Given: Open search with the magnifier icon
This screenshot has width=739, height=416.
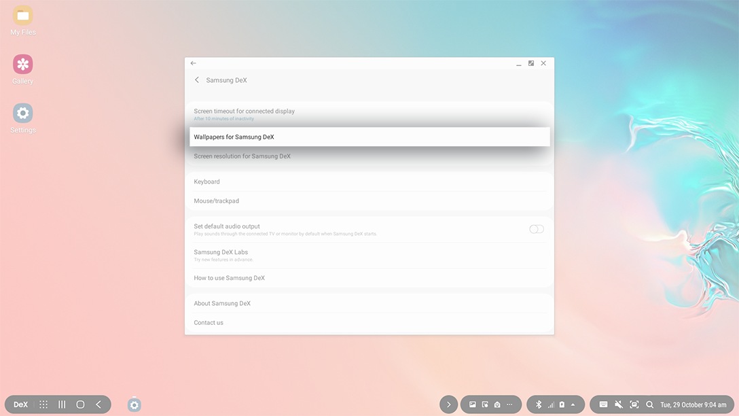Looking at the screenshot, I should [650, 404].
